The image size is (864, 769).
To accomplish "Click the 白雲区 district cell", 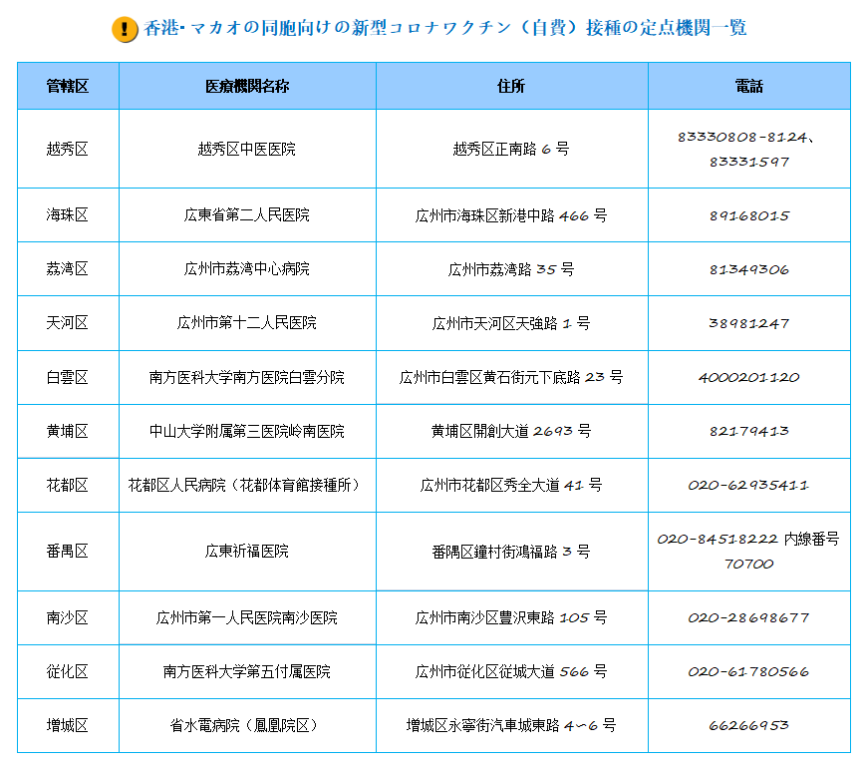I will (x=67, y=377).
